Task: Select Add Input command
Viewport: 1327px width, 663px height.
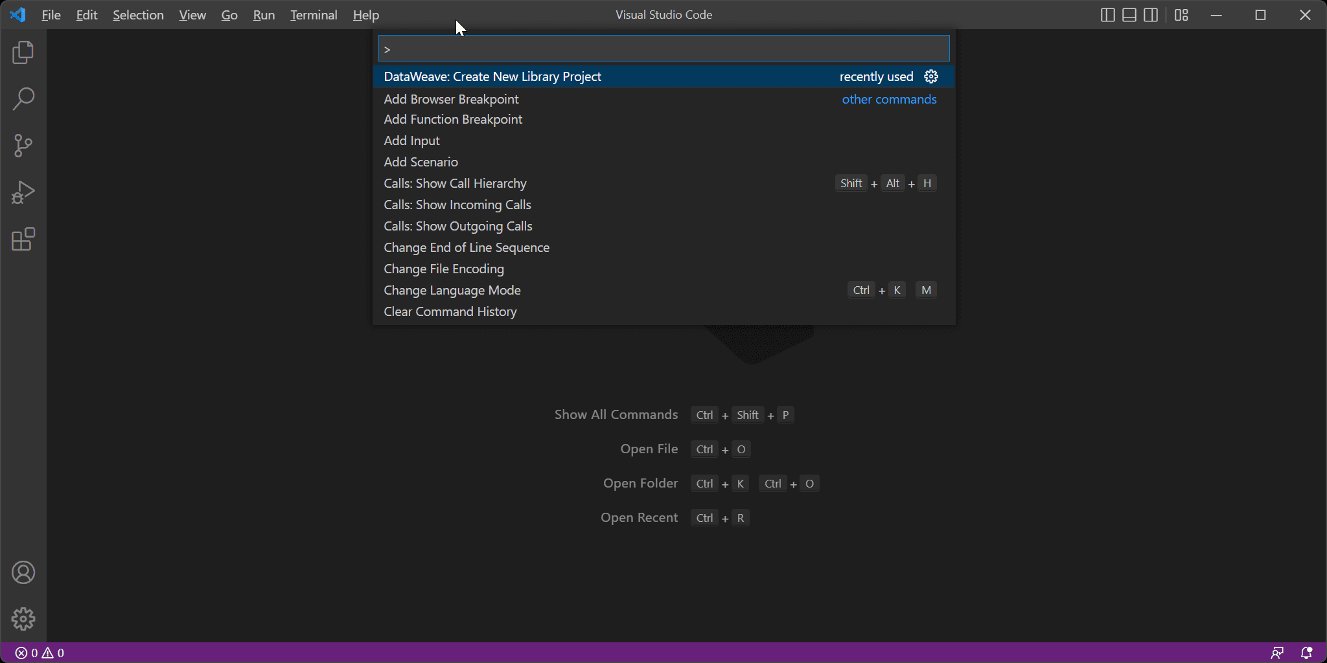Action: (x=664, y=140)
